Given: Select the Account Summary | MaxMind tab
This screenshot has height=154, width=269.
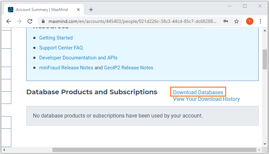Looking at the screenshot, I should 44,10.
